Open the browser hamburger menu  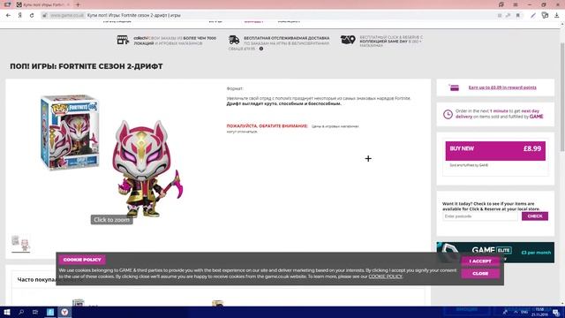(516, 4)
